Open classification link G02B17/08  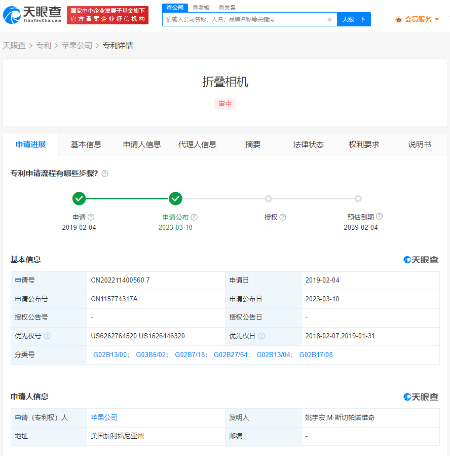coord(316,355)
